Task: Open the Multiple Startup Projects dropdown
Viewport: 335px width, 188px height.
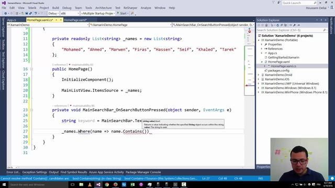Action: 98,14
